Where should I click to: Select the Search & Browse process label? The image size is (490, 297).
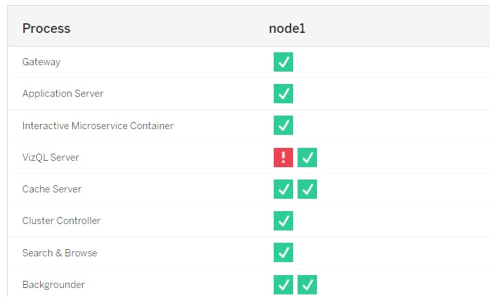pyautogui.click(x=59, y=252)
